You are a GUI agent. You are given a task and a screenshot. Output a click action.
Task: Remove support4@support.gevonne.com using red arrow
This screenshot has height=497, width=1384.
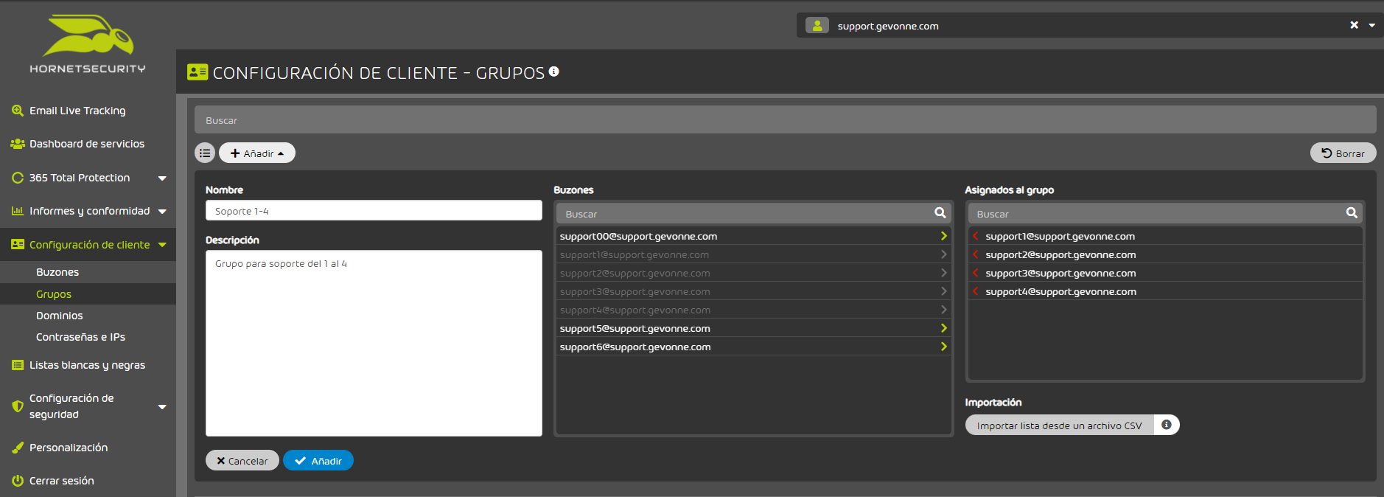[975, 291]
